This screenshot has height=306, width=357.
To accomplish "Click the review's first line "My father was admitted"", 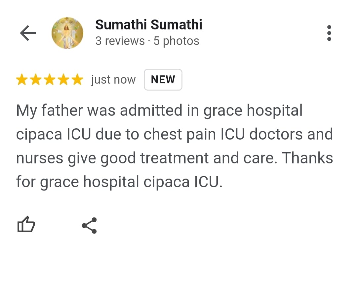I will tap(99, 110).
